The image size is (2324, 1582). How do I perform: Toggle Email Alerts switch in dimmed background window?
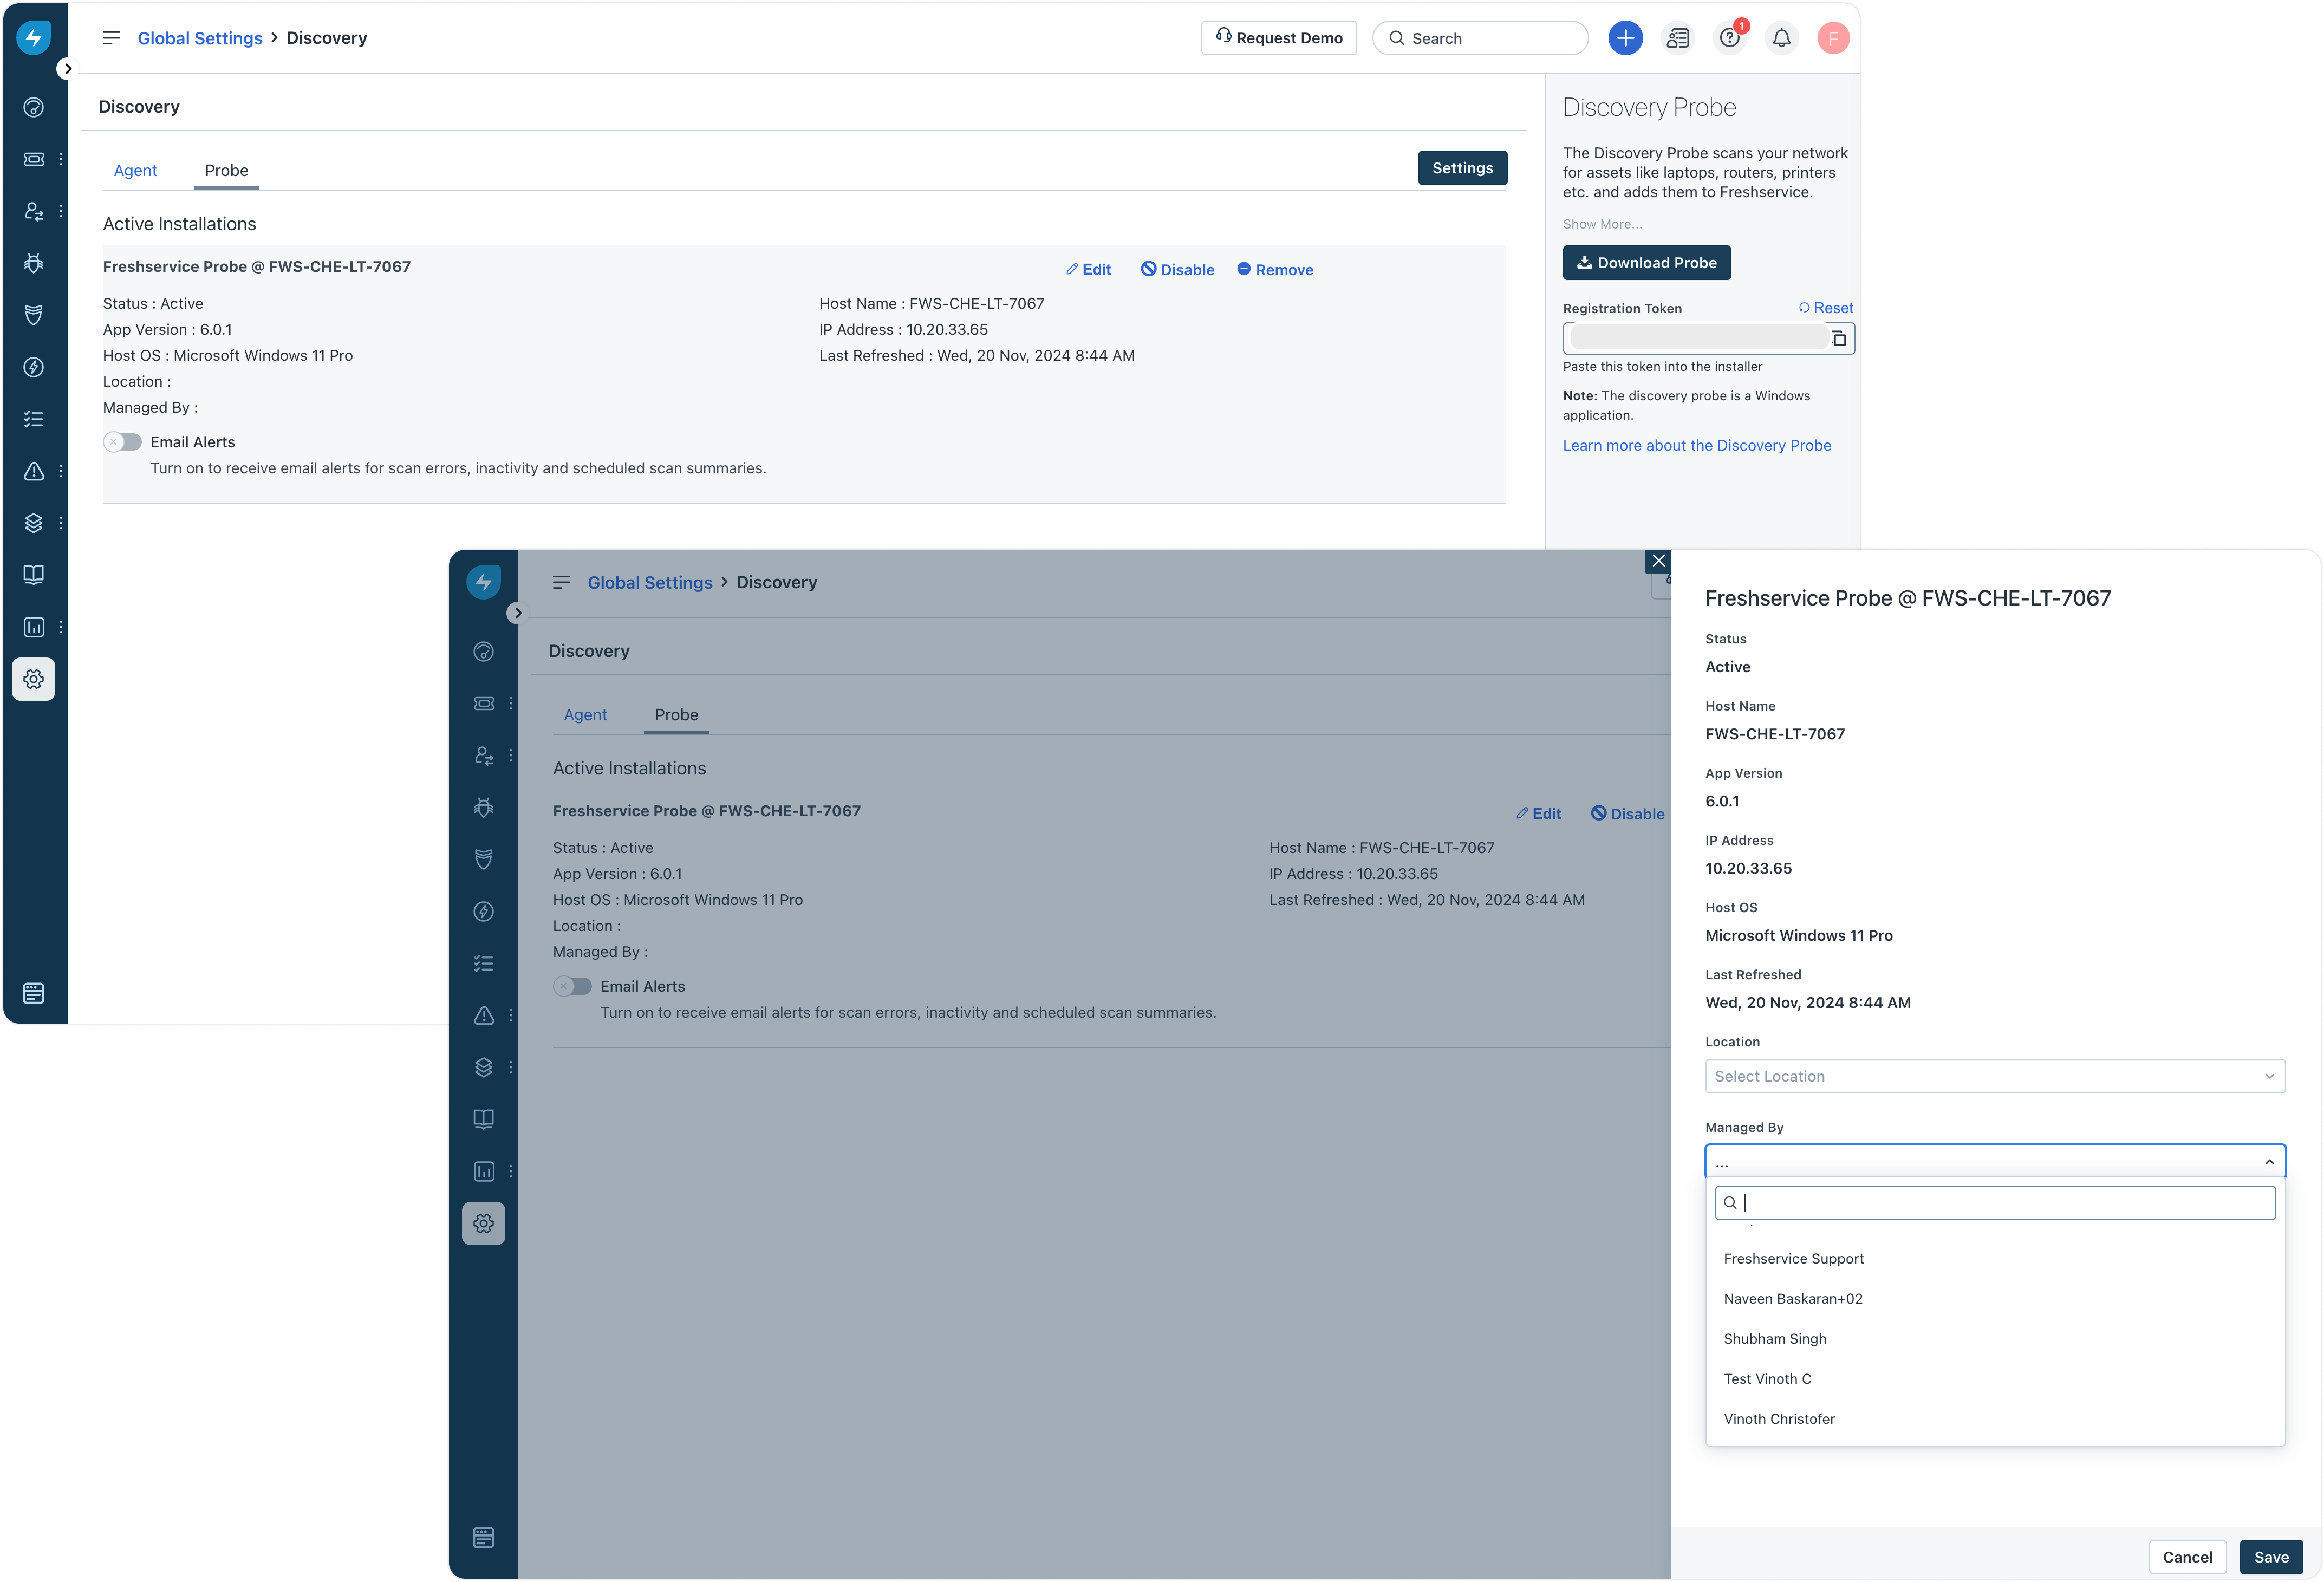coord(573,986)
